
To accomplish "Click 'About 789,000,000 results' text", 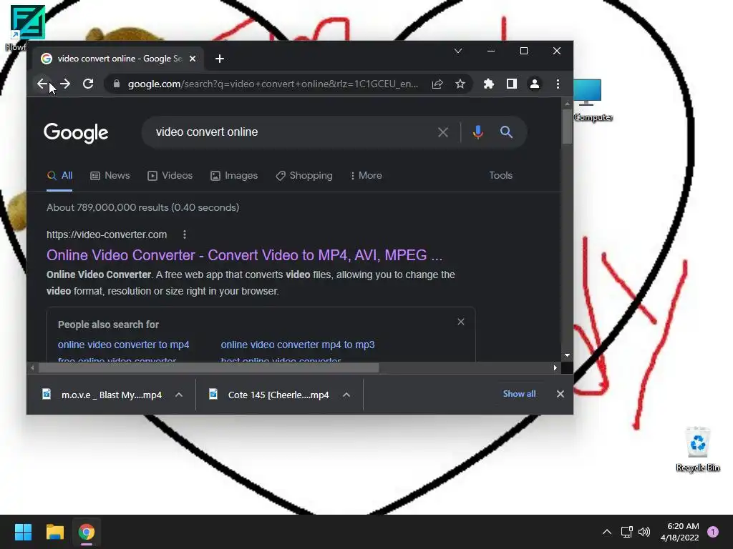I will pos(142,208).
